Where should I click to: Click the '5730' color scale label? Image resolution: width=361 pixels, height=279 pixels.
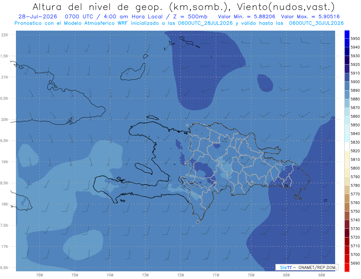tap(355, 229)
